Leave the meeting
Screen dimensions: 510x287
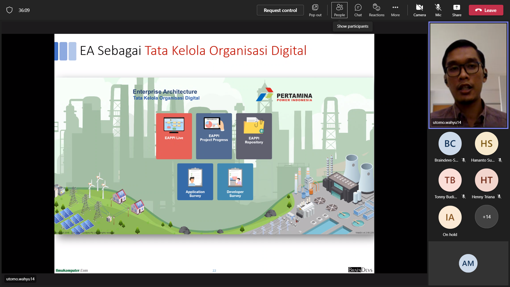[486, 10]
